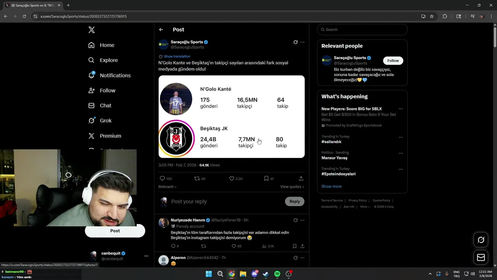Open the Mansur Yavaş trending topic
The width and height of the screenshot is (497, 280).
point(334,158)
